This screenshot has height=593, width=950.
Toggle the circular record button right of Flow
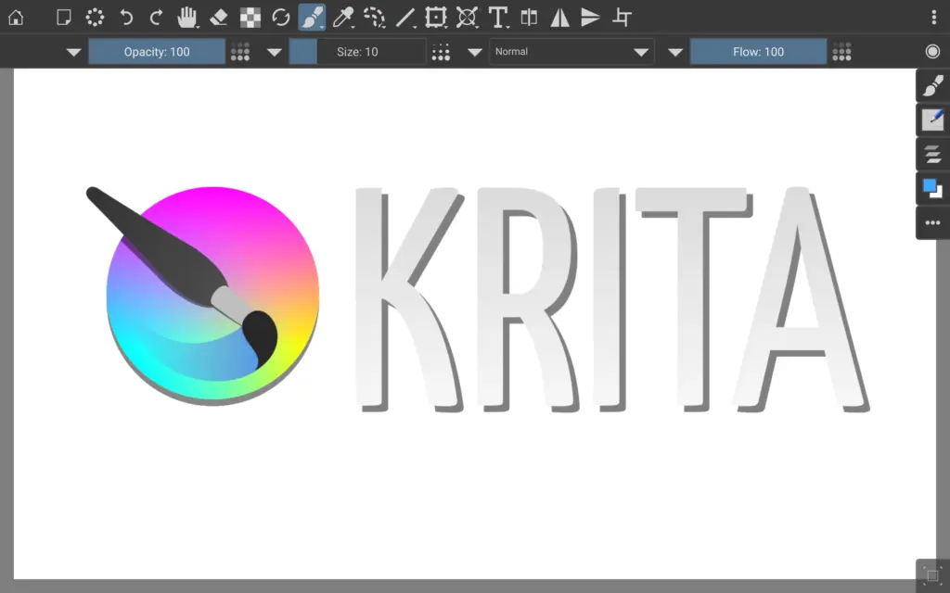[x=932, y=52]
